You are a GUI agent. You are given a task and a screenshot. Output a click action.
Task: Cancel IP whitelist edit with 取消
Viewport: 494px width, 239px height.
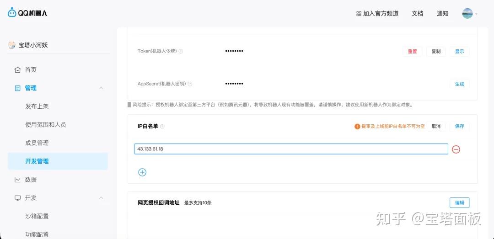click(x=436, y=126)
